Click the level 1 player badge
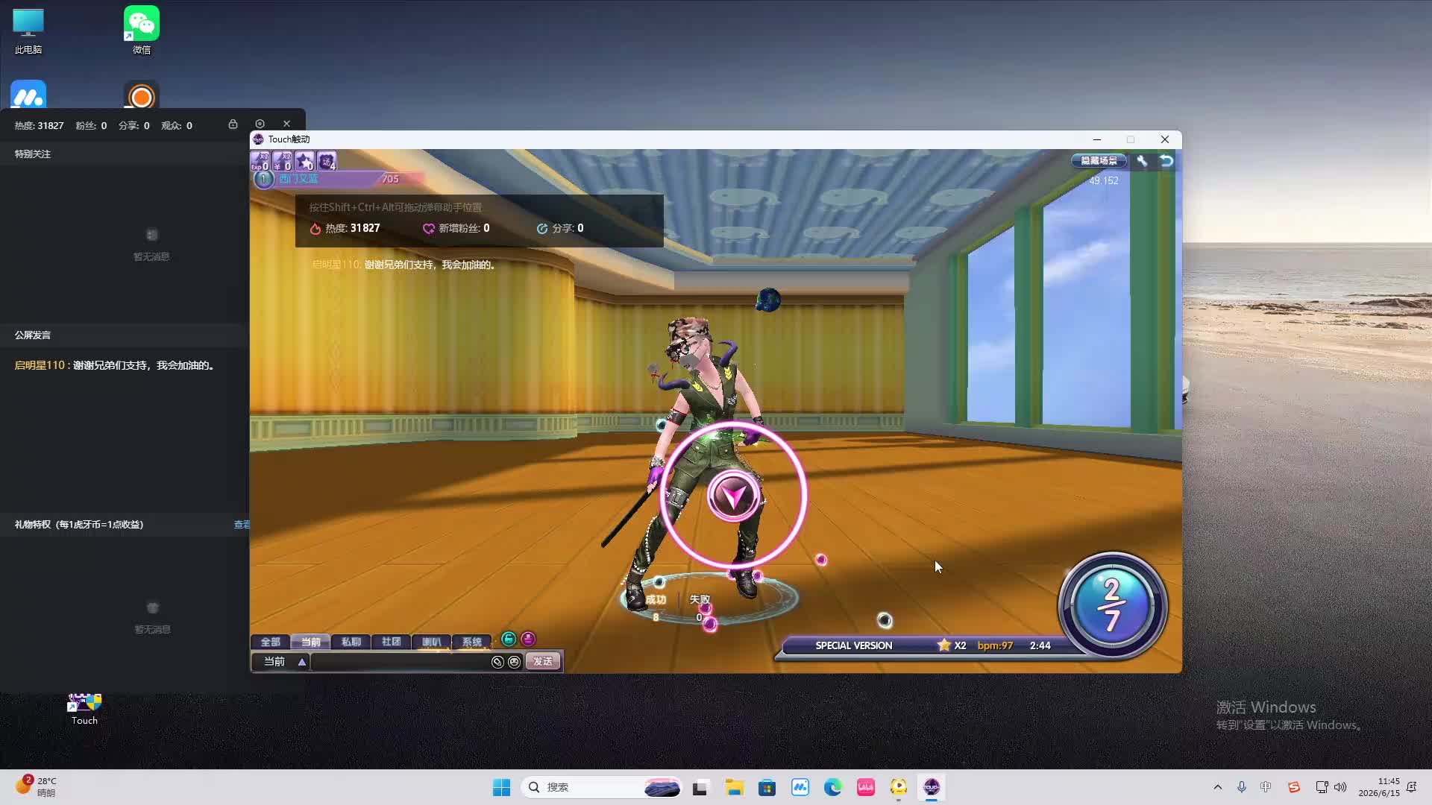The width and height of the screenshot is (1432, 805). tap(263, 179)
